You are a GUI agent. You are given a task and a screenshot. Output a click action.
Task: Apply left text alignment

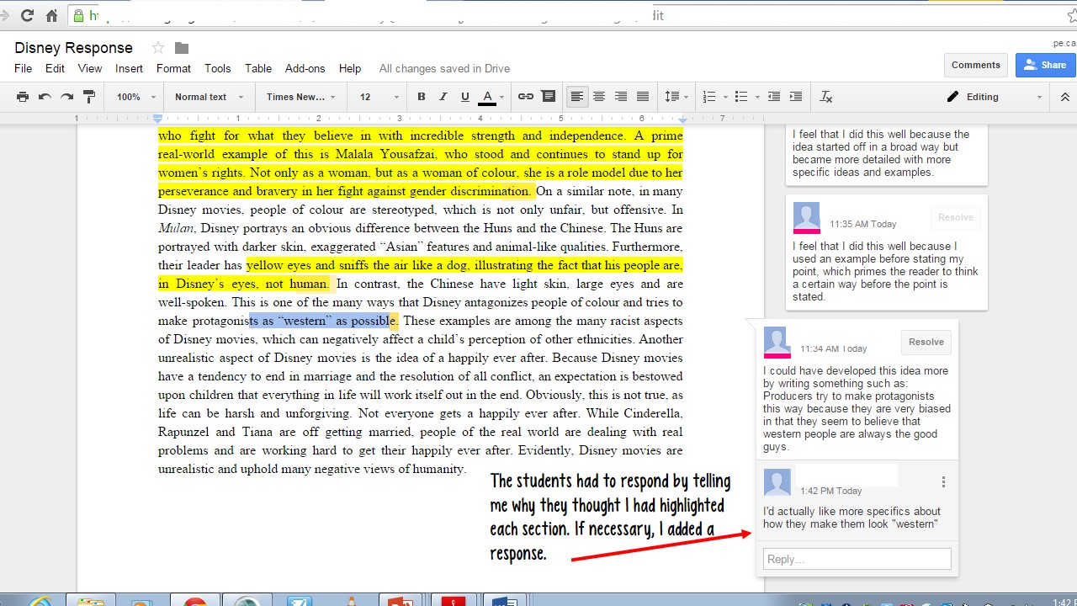(577, 96)
